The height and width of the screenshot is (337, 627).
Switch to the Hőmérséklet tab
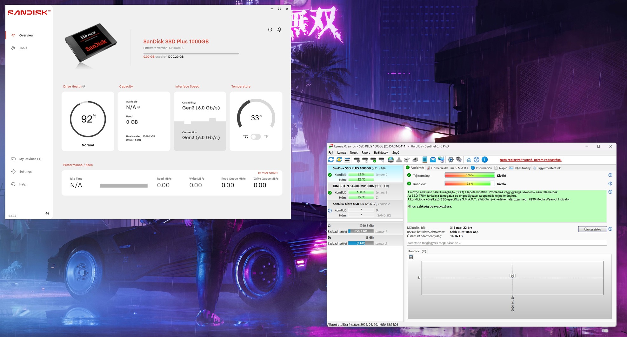[x=437, y=168]
